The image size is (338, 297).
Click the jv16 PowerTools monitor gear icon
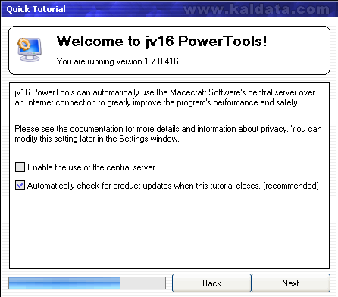[x=30, y=49]
